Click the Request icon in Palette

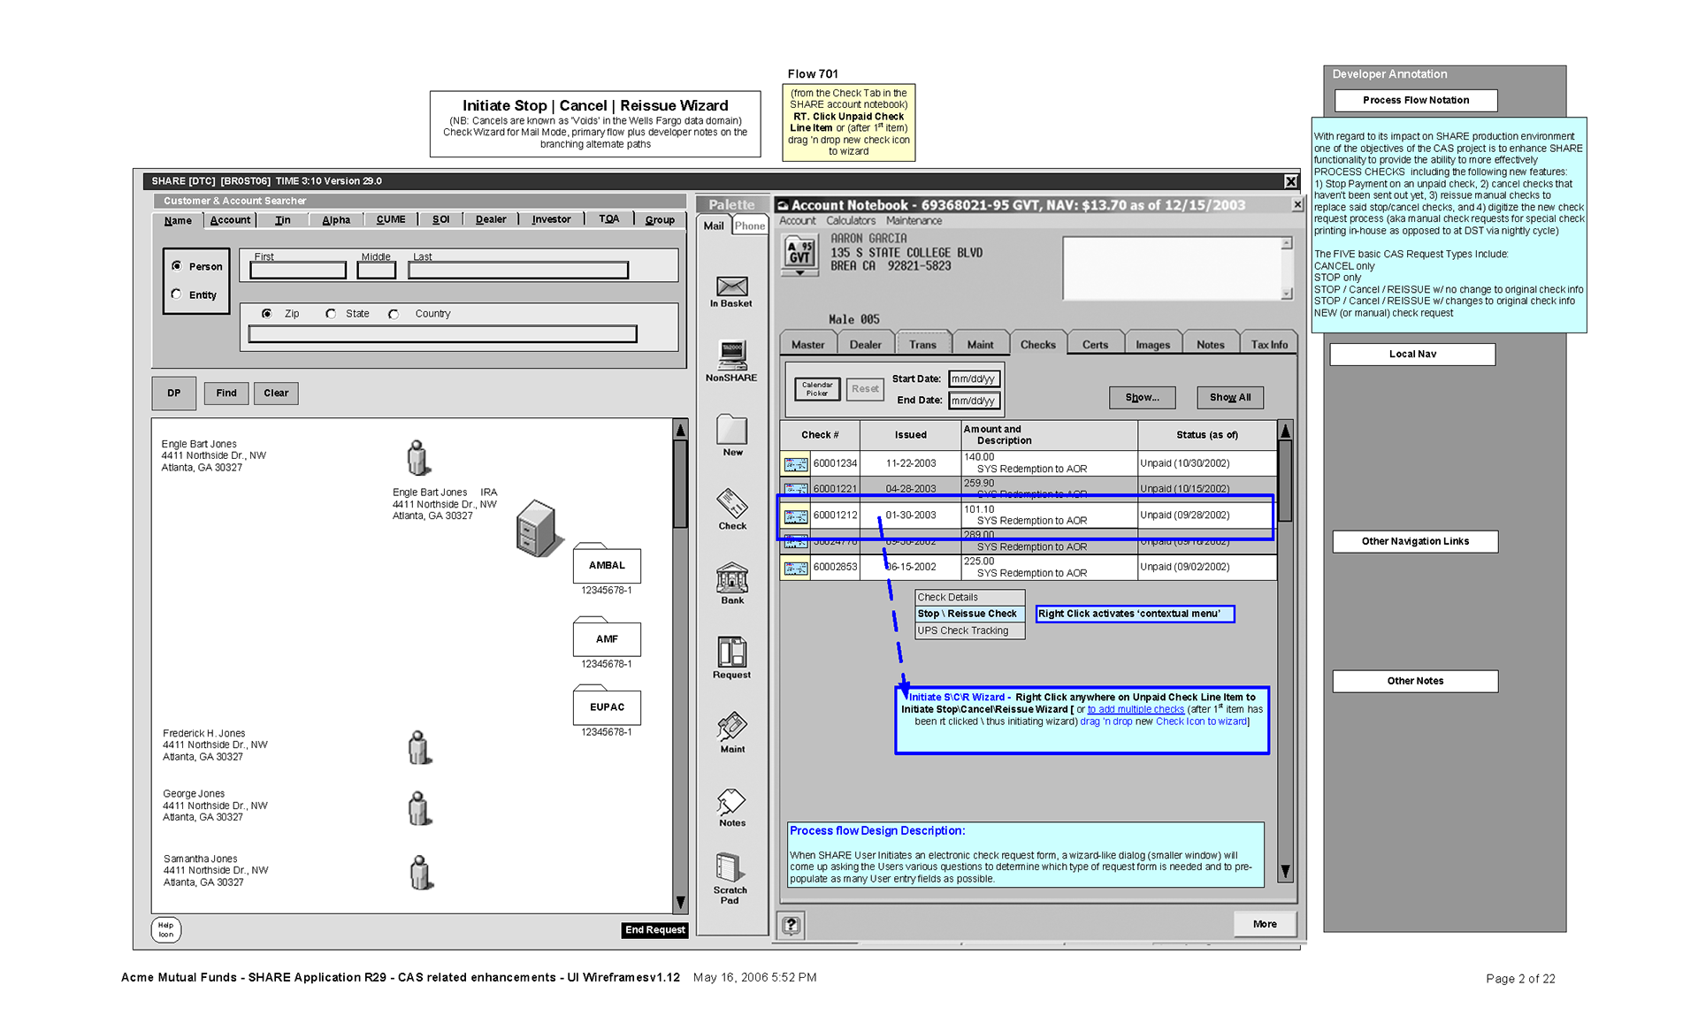coord(731,653)
